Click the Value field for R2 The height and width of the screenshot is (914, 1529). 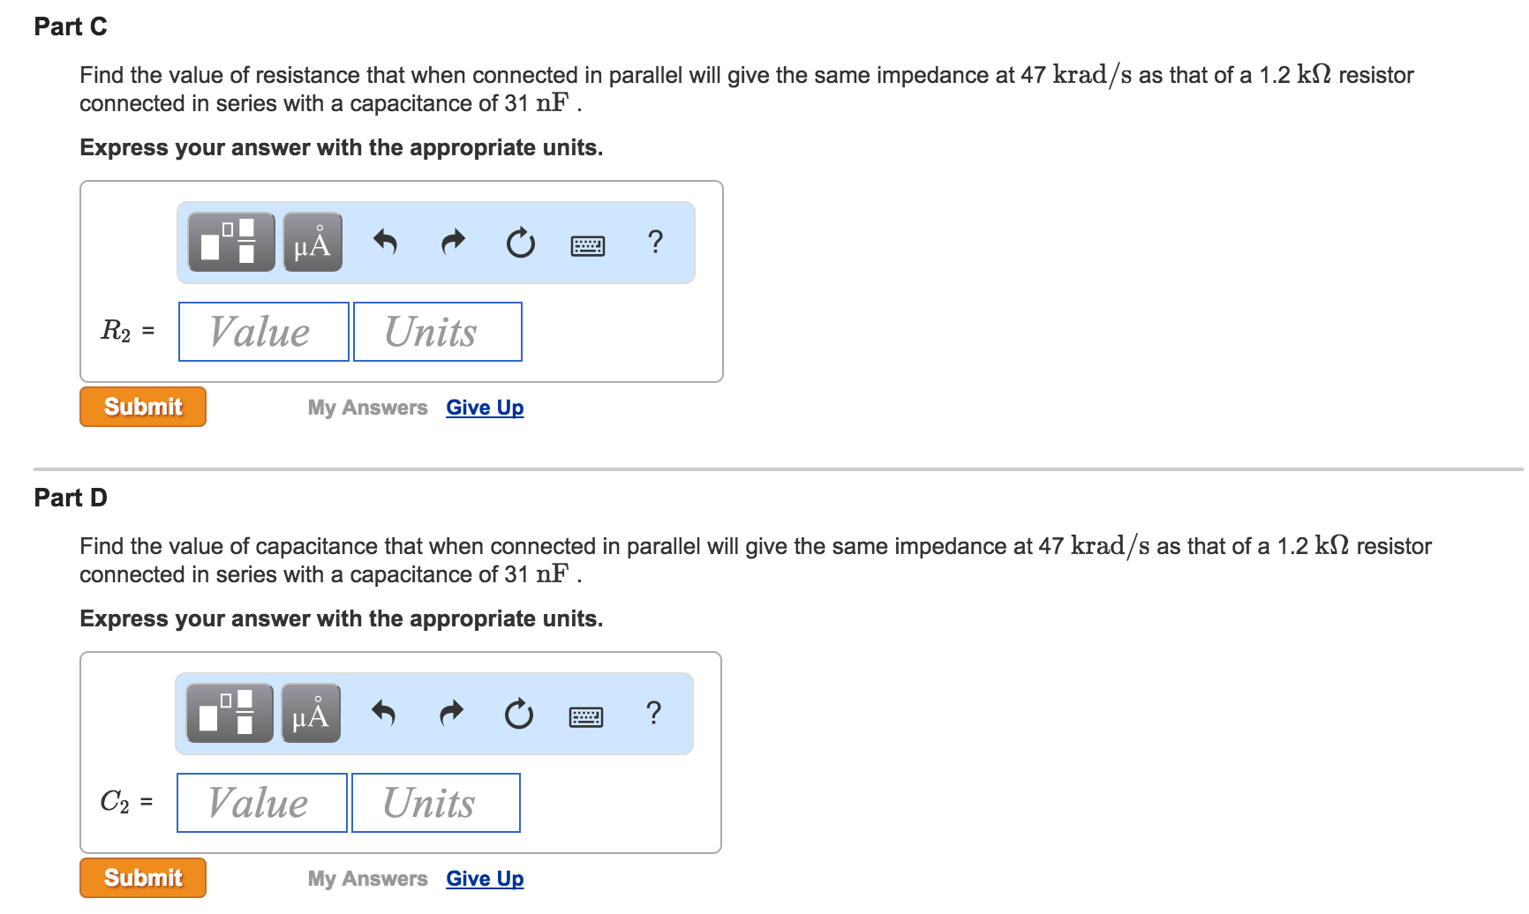click(262, 332)
